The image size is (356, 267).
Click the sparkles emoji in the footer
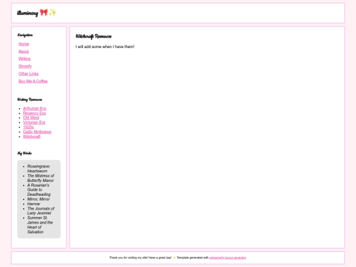pos(174,258)
